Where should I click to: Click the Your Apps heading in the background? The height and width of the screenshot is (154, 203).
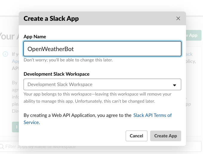[x=7, y=36]
